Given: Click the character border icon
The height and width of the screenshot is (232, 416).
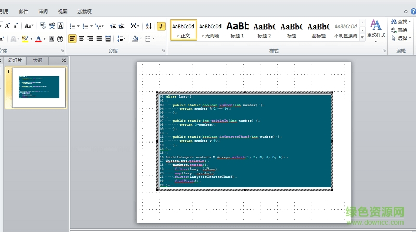Looking at the screenshot, I should (61, 25).
